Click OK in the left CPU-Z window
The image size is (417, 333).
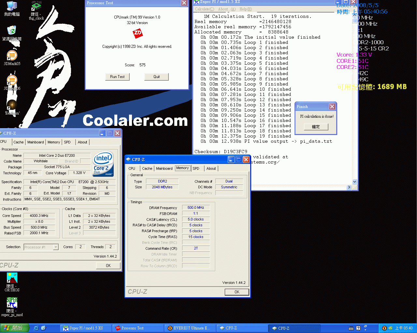pos(108,266)
